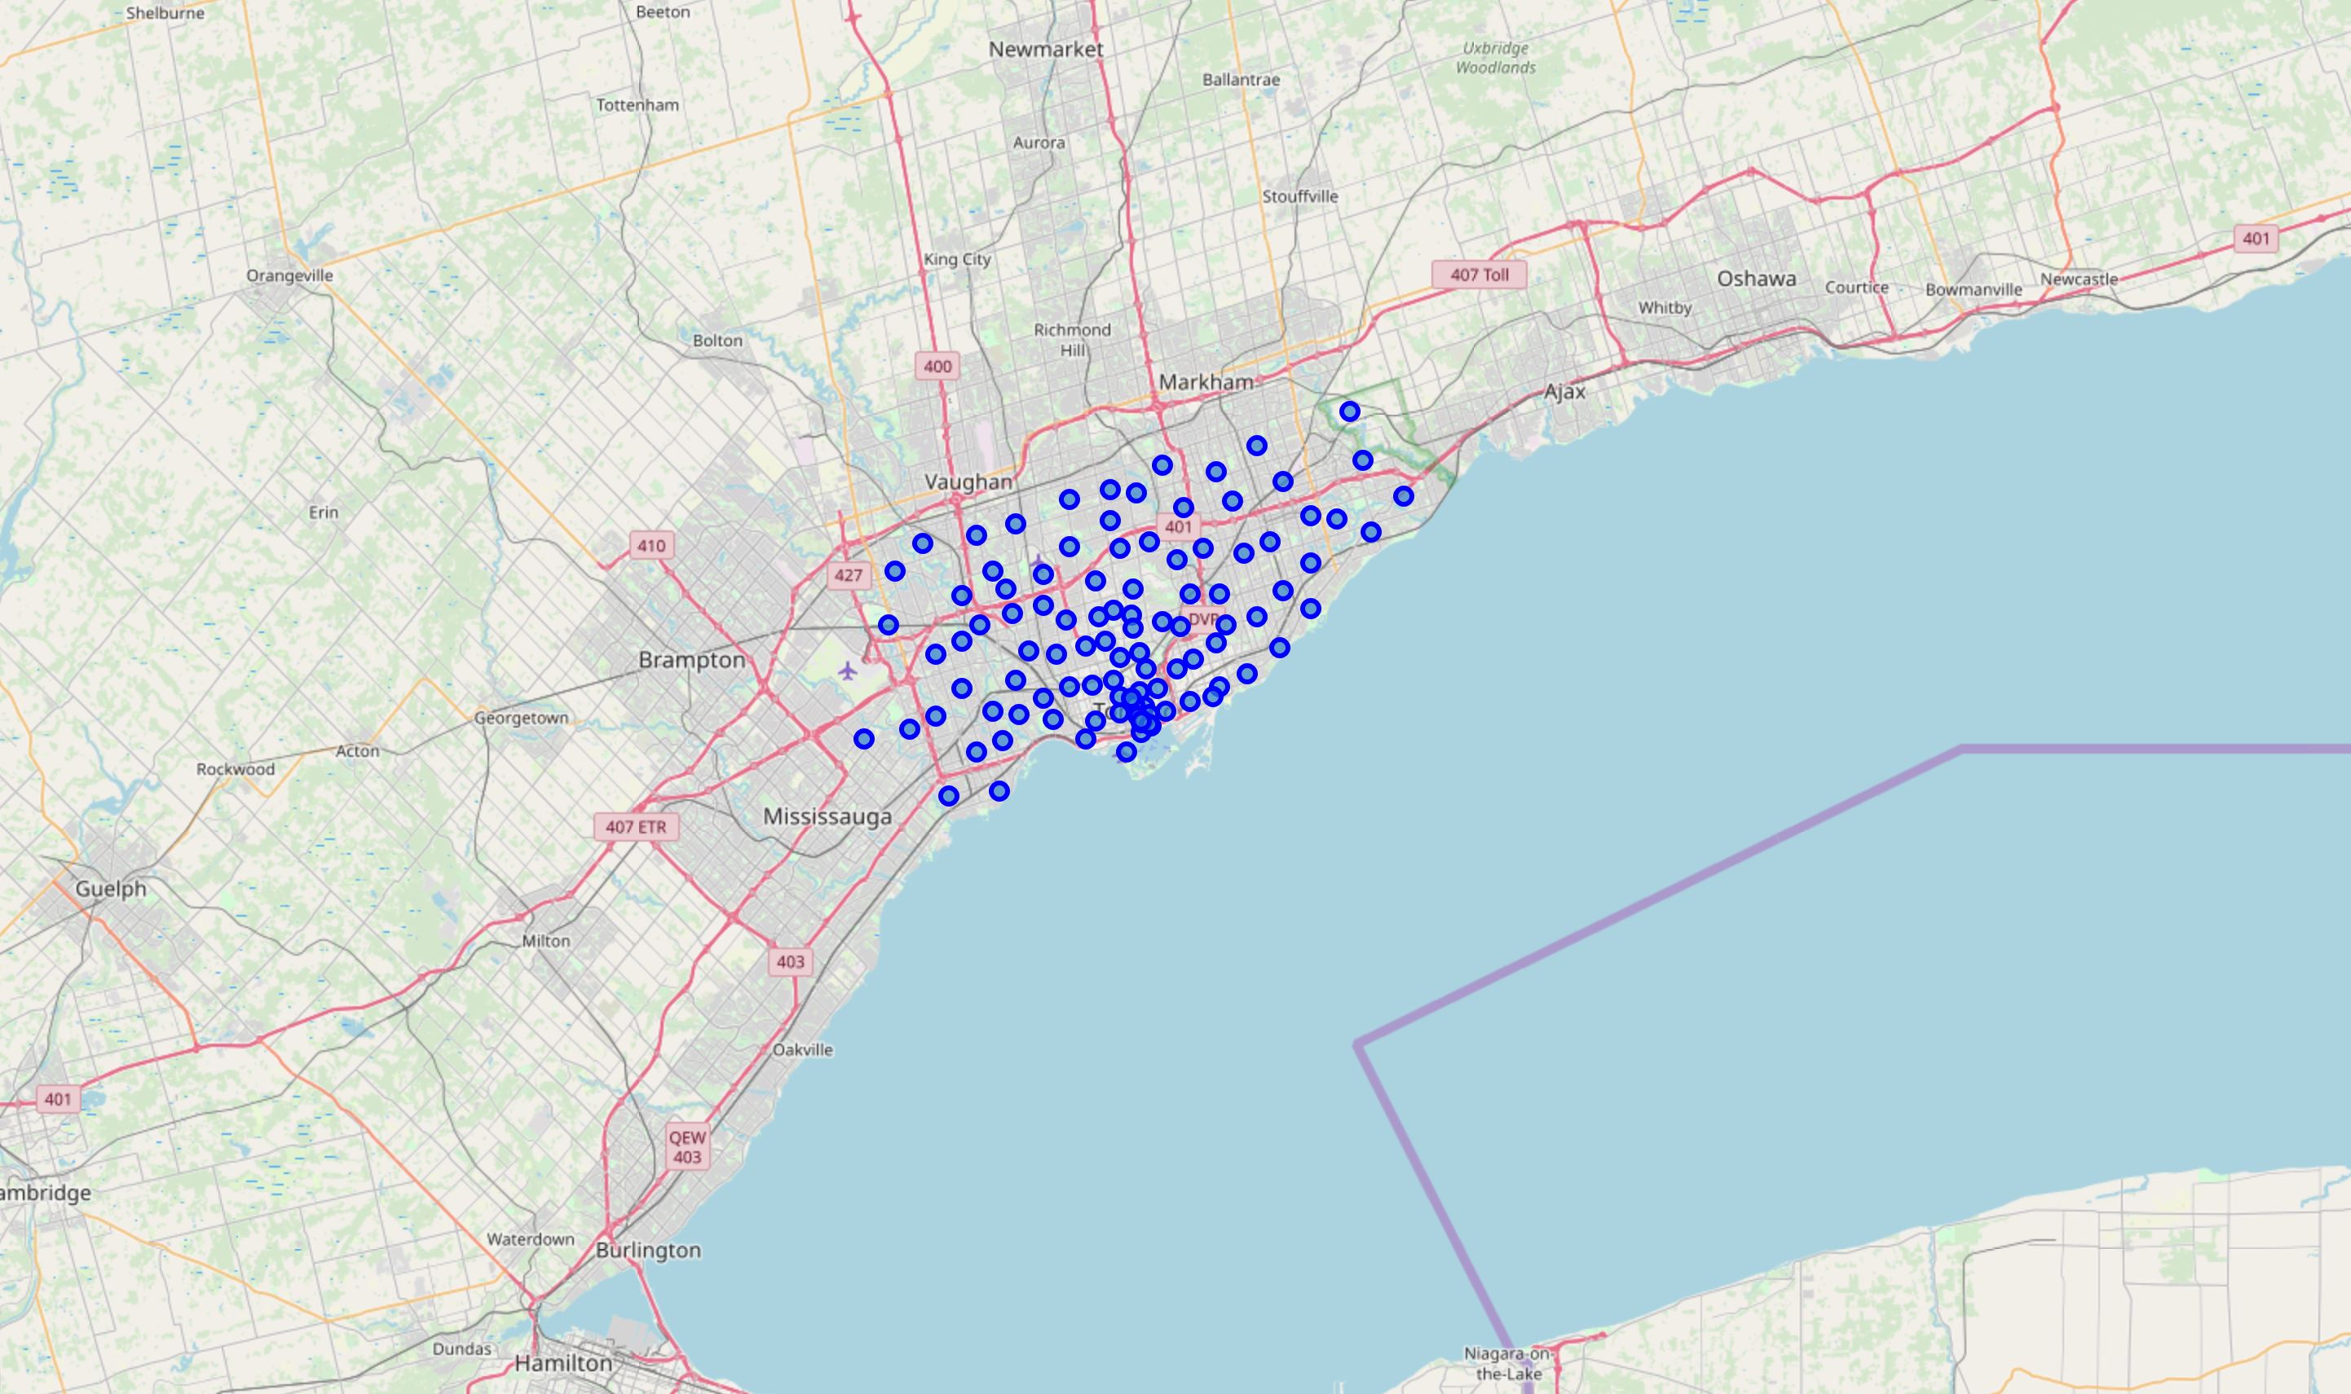Select the blue marker inside the green park boundary

pyautogui.click(x=1349, y=411)
